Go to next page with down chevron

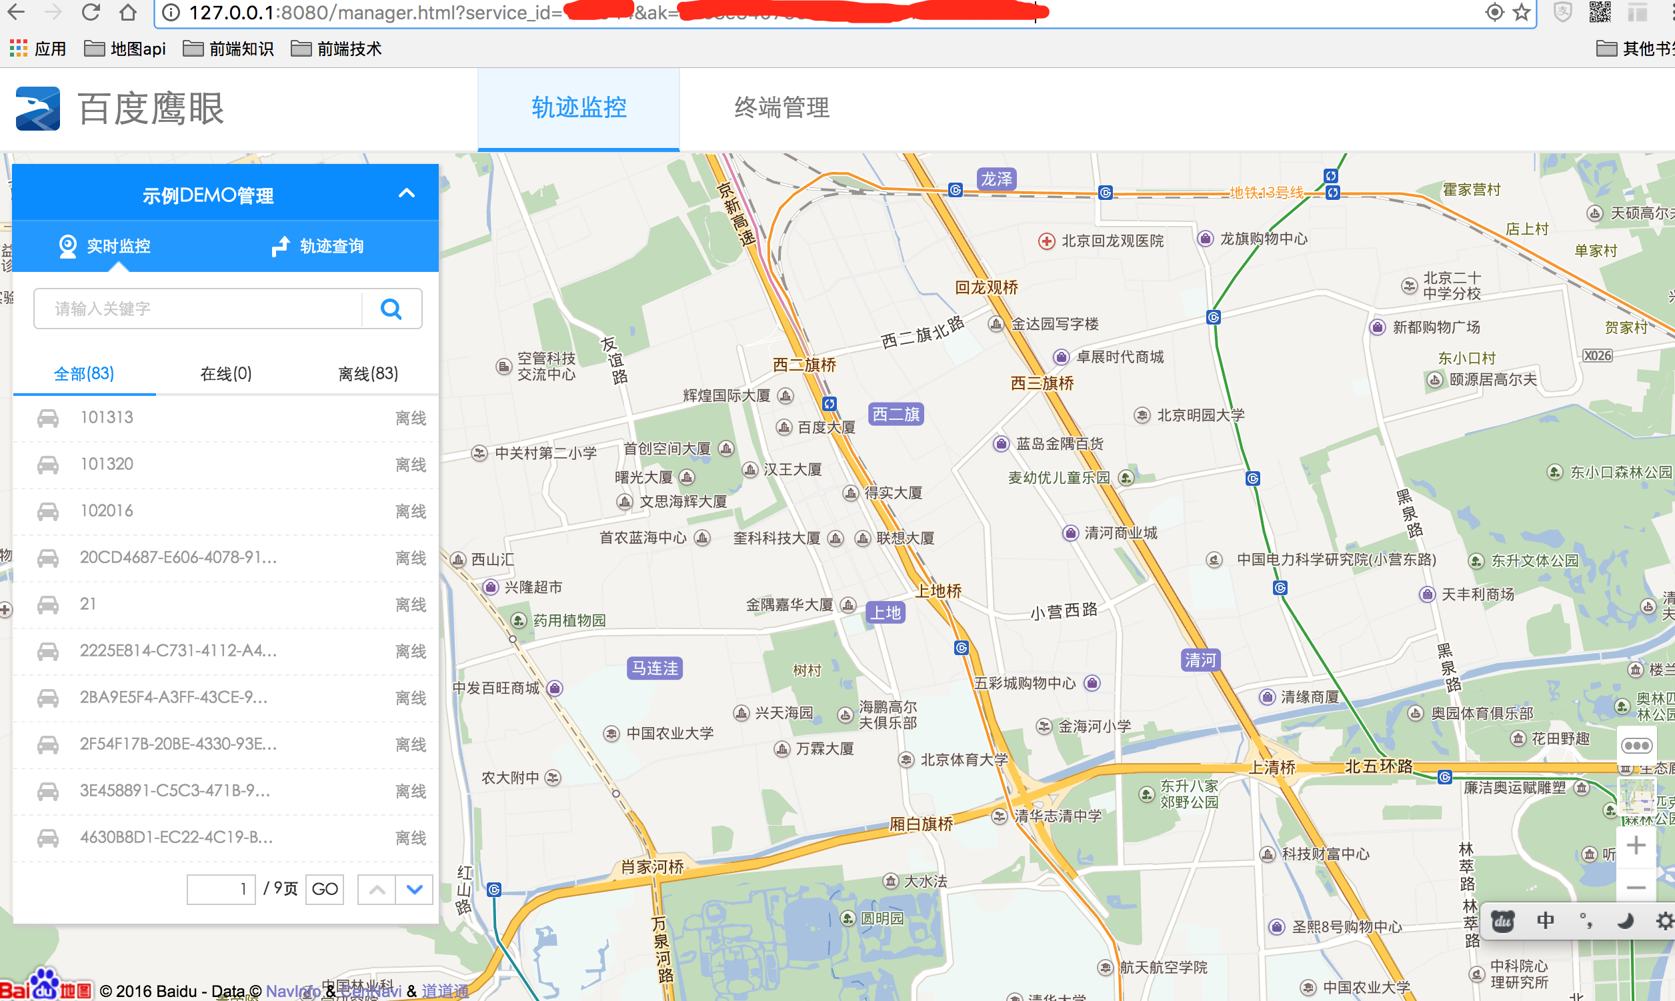click(414, 889)
